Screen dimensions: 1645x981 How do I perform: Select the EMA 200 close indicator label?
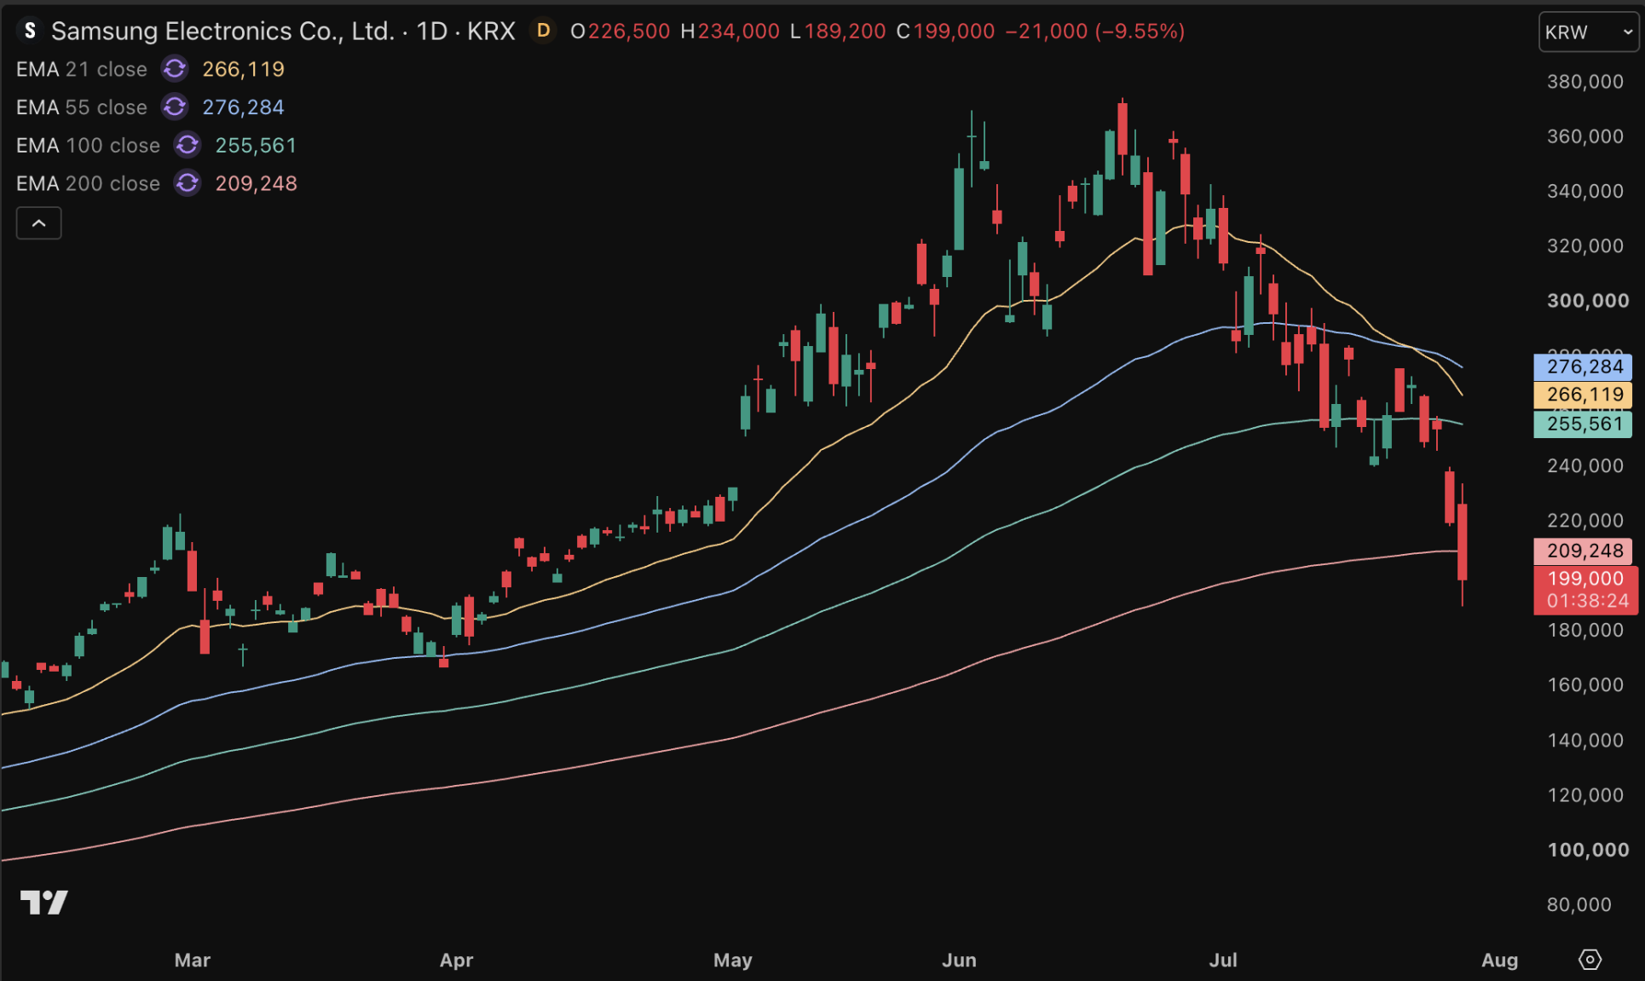coord(88,183)
